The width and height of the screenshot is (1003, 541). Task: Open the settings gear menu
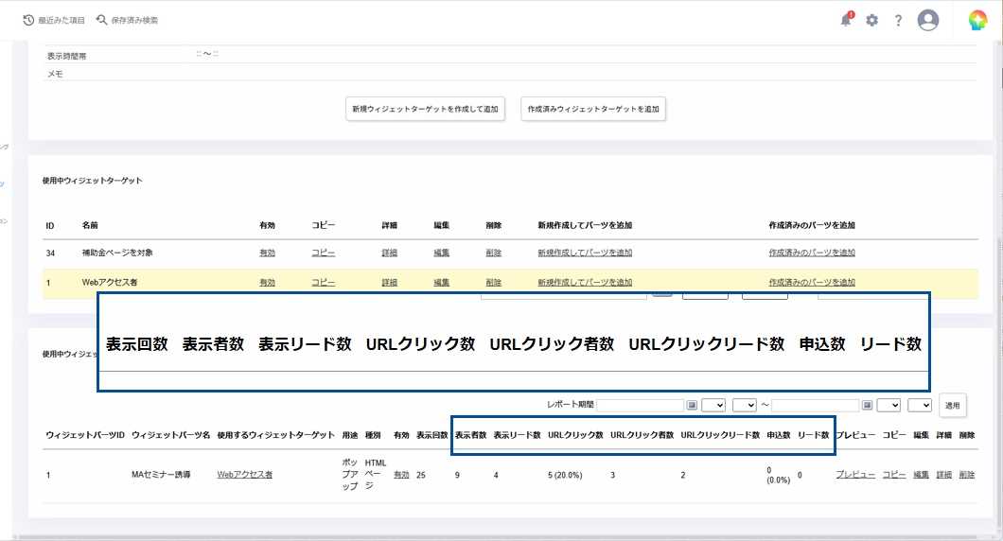click(x=871, y=21)
